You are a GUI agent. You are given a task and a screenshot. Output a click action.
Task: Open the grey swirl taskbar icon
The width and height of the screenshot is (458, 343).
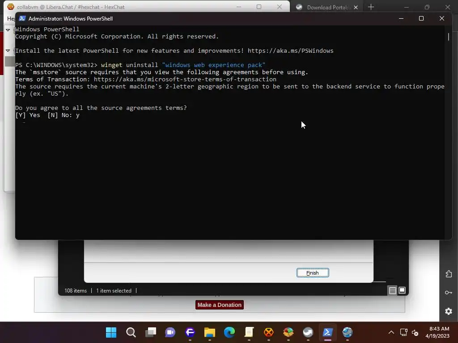tap(308, 332)
